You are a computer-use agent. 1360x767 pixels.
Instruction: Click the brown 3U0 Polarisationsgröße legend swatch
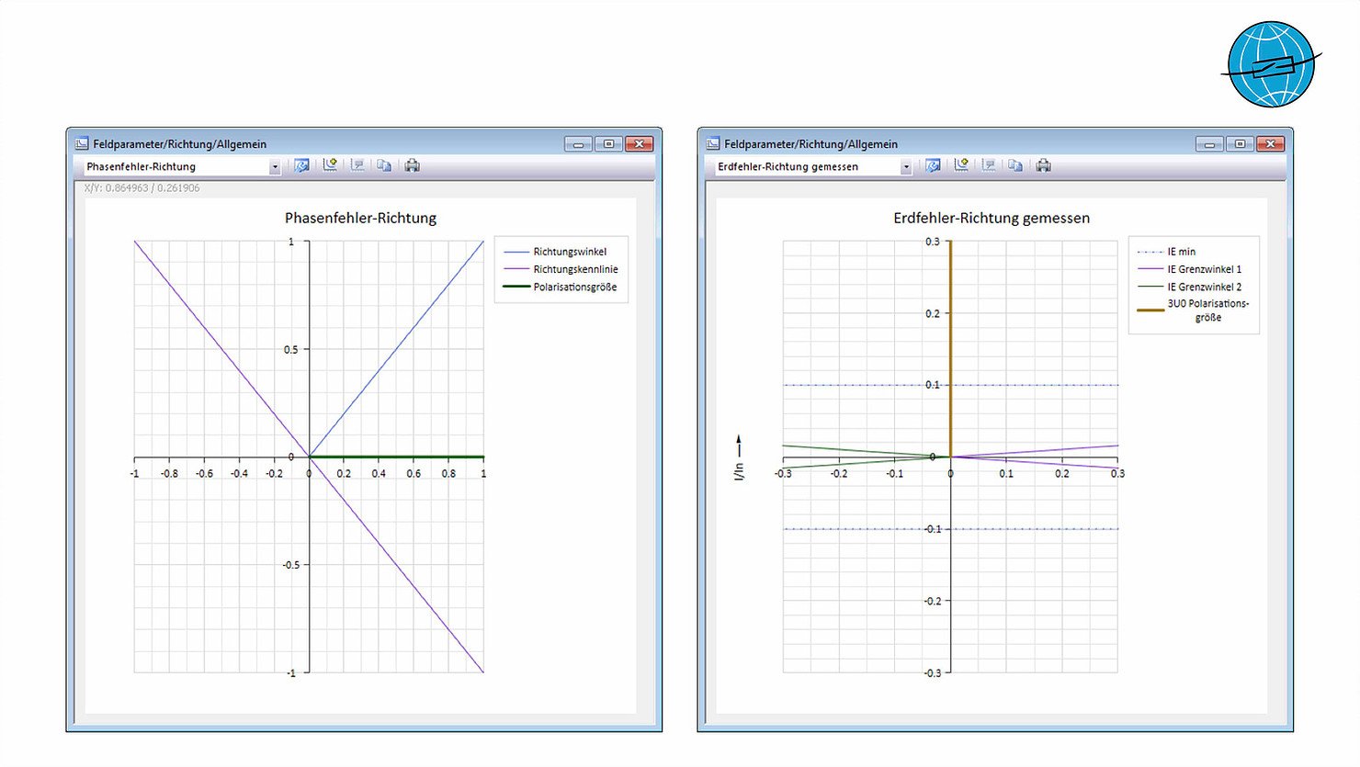1150,310
